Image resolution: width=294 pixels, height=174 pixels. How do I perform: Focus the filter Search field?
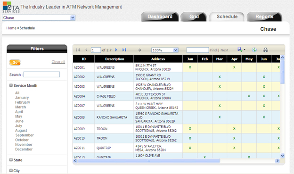(41, 75)
